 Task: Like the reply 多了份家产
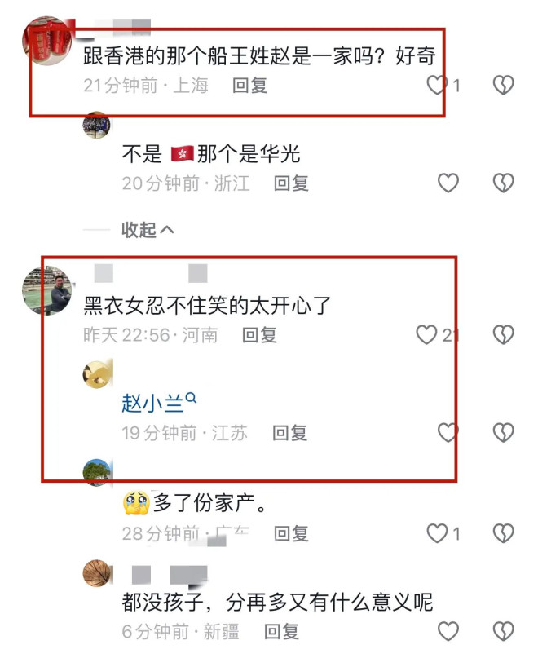click(437, 533)
